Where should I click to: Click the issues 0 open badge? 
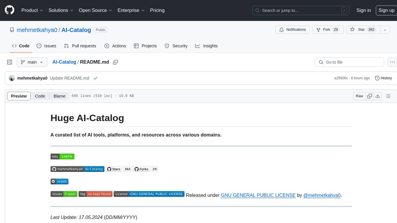pos(64,194)
